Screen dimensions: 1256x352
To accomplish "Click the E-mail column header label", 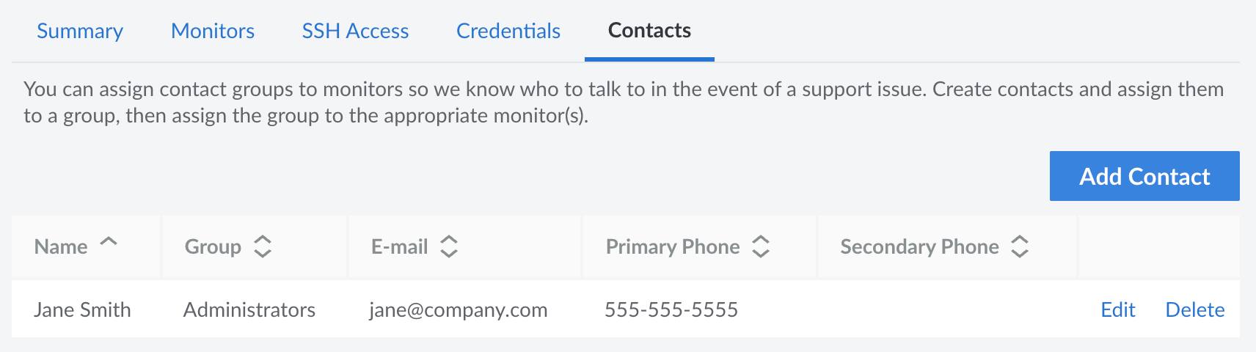I will pos(400,246).
